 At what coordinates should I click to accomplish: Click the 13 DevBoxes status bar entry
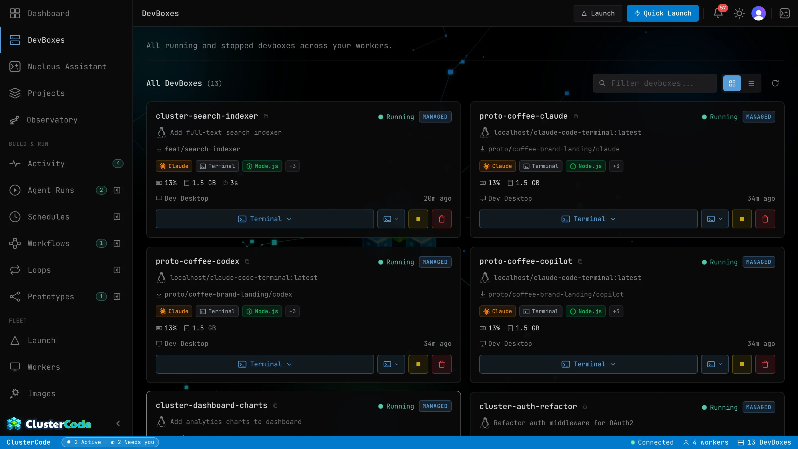764,443
